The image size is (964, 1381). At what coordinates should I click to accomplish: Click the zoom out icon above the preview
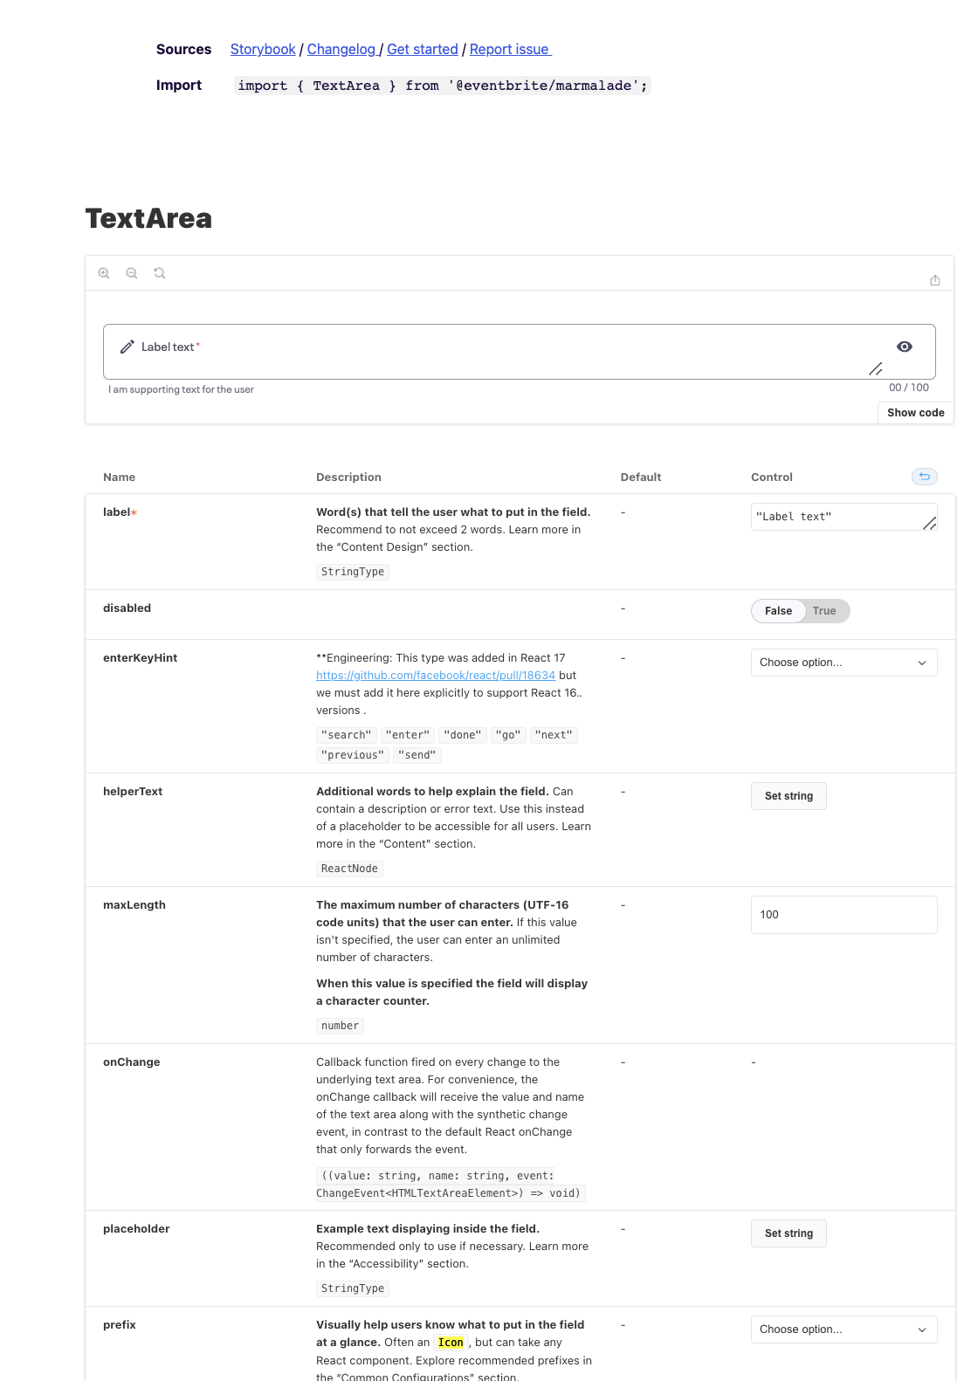pyautogui.click(x=131, y=273)
